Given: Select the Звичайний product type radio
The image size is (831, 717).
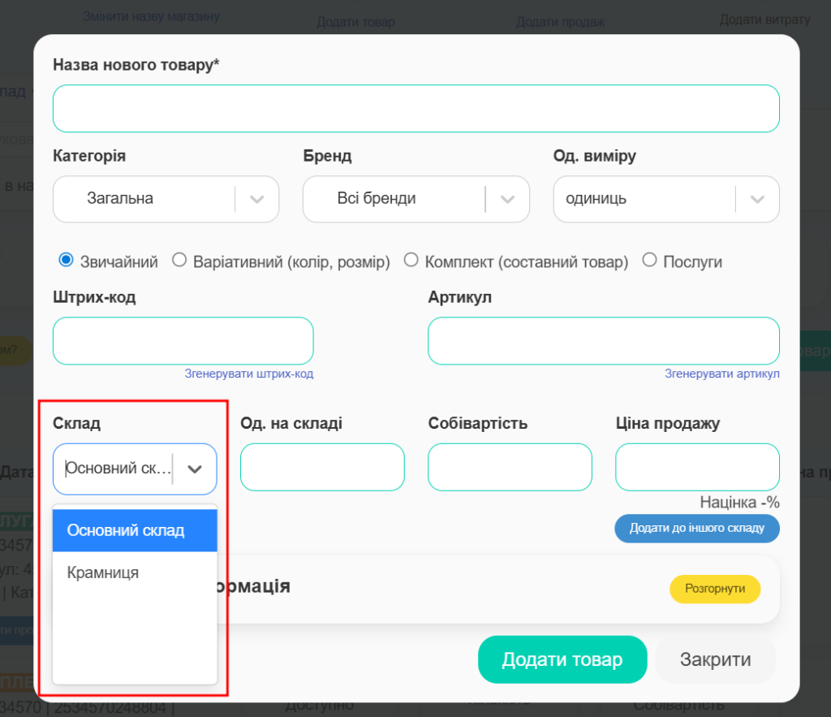Looking at the screenshot, I should point(67,261).
